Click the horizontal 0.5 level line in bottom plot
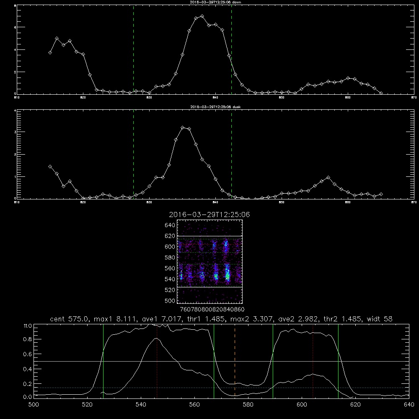 221,361
